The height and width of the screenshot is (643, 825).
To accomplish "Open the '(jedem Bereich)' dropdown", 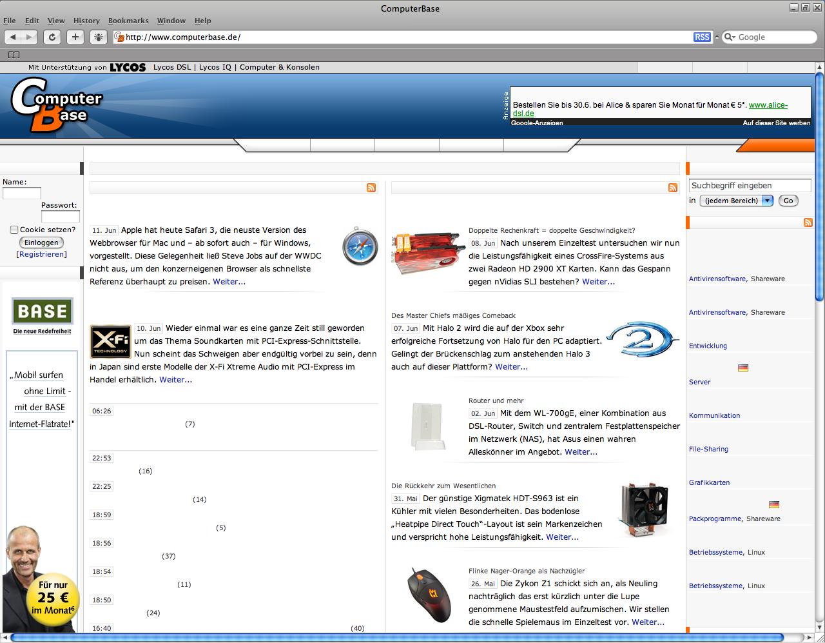I will coord(736,201).
